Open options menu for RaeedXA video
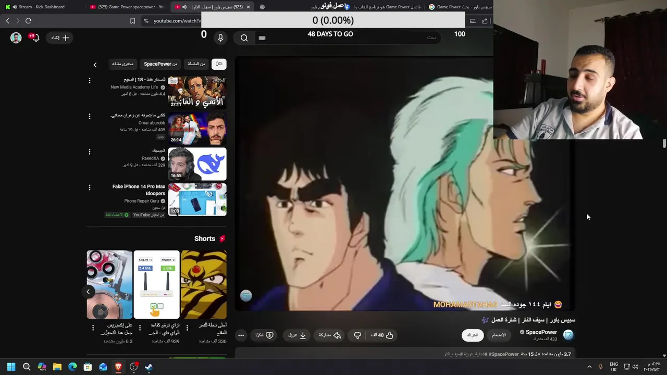This screenshot has width=667, height=375. (89, 152)
